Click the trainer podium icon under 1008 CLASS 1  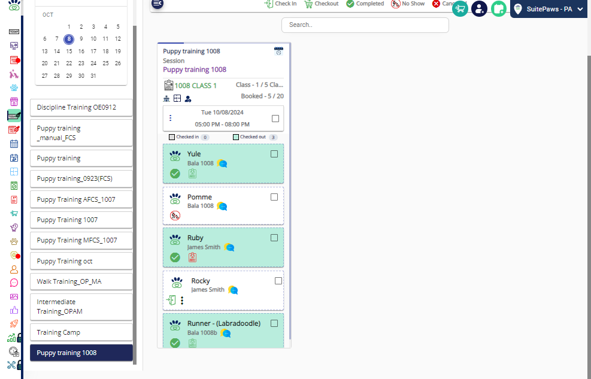[x=166, y=99]
